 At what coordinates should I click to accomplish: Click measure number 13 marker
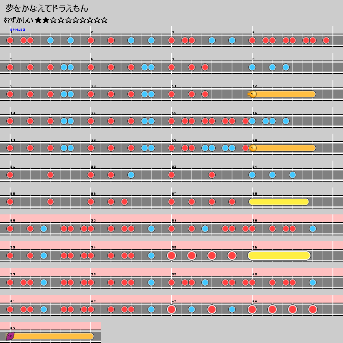[13, 113]
